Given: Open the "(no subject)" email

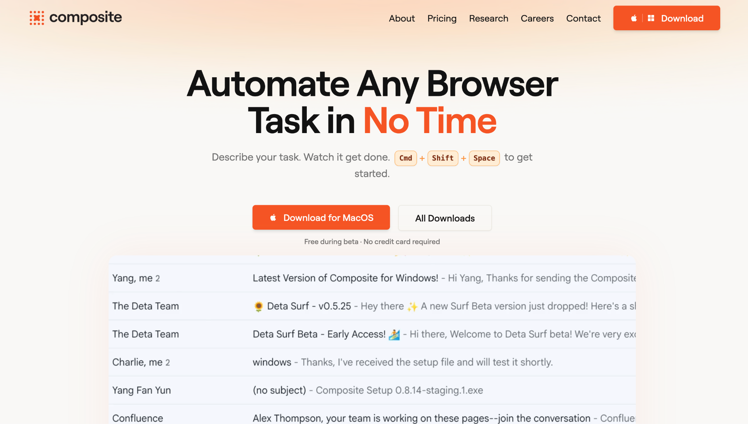Looking at the screenshot, I should tap(279, 390).
